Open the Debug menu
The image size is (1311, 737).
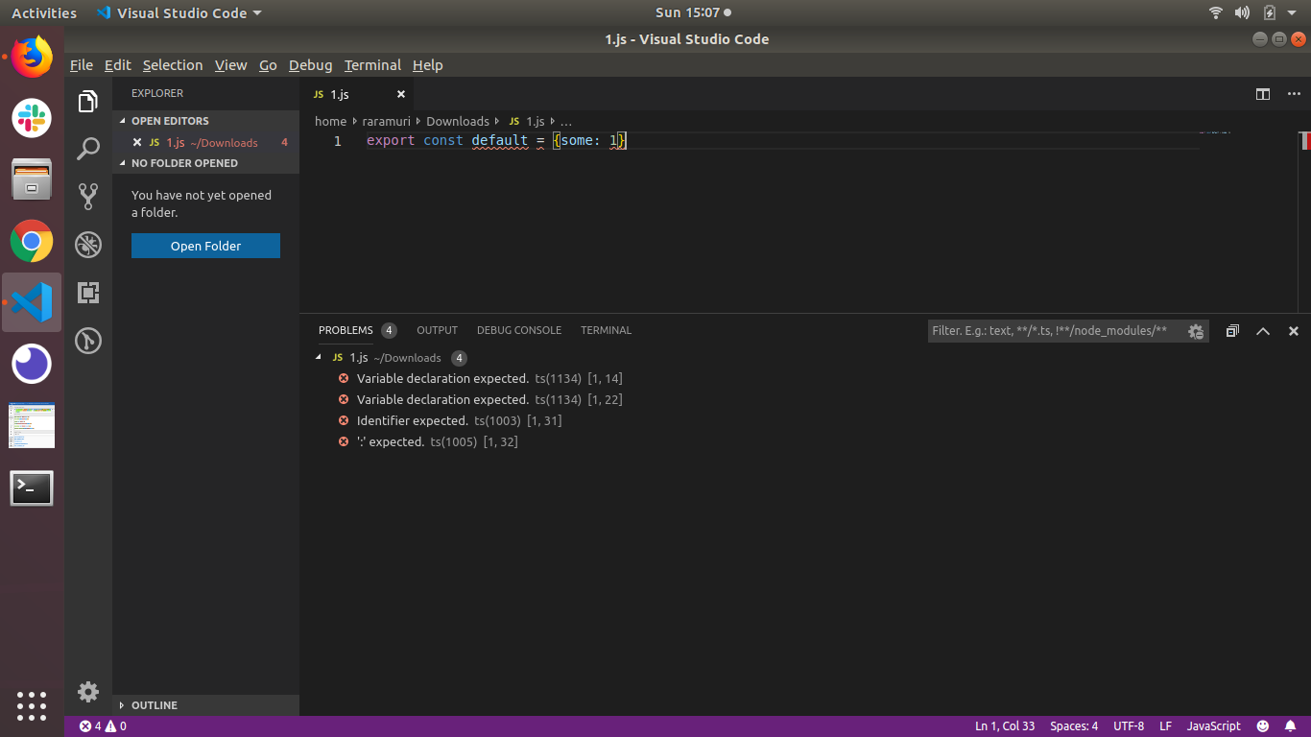[311, 65]
